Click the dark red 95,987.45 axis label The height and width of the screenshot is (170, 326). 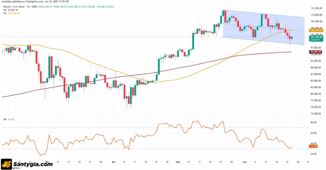coord(316,52)
